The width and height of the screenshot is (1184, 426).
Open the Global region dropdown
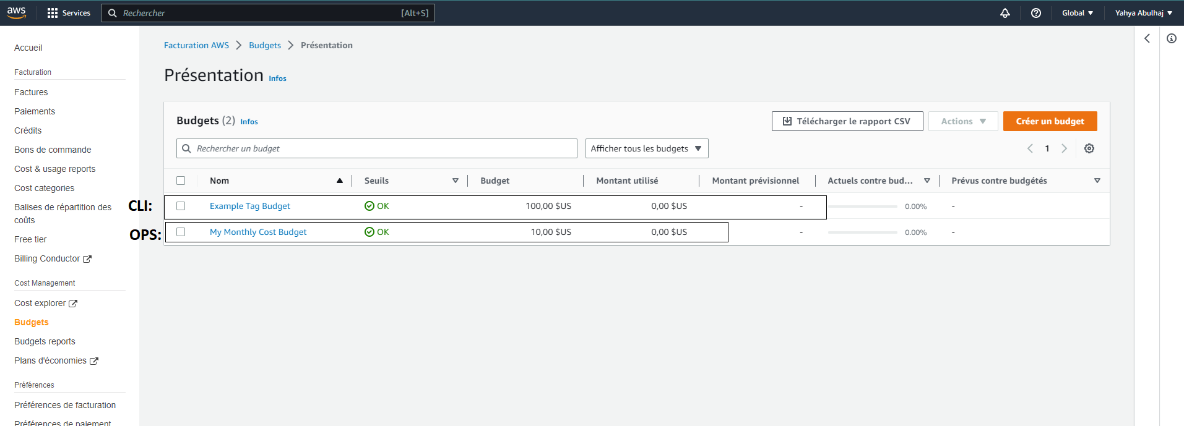[x=1078, y=13]
